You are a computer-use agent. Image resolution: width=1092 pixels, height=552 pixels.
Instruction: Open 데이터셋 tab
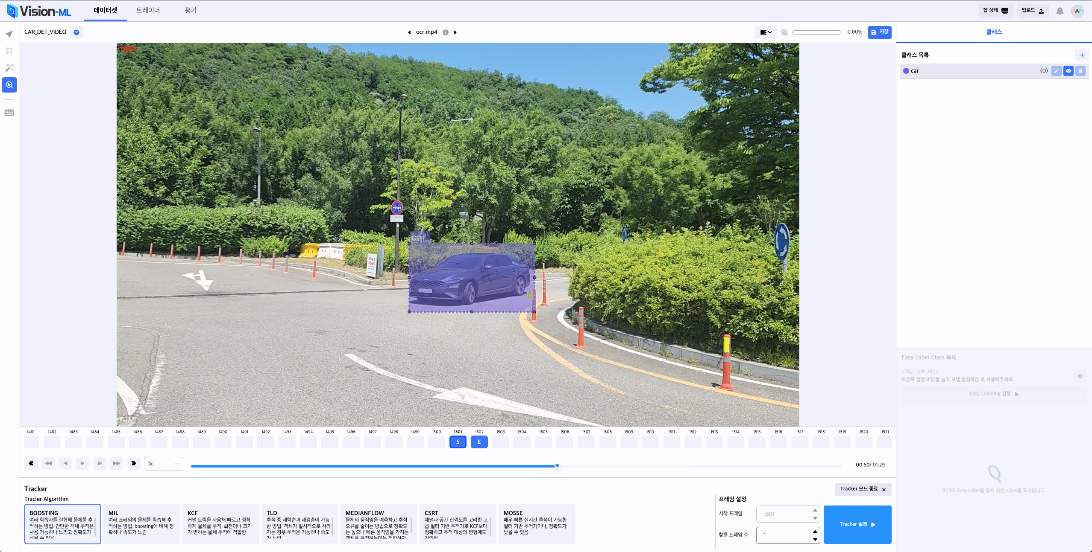click(106, 10)
